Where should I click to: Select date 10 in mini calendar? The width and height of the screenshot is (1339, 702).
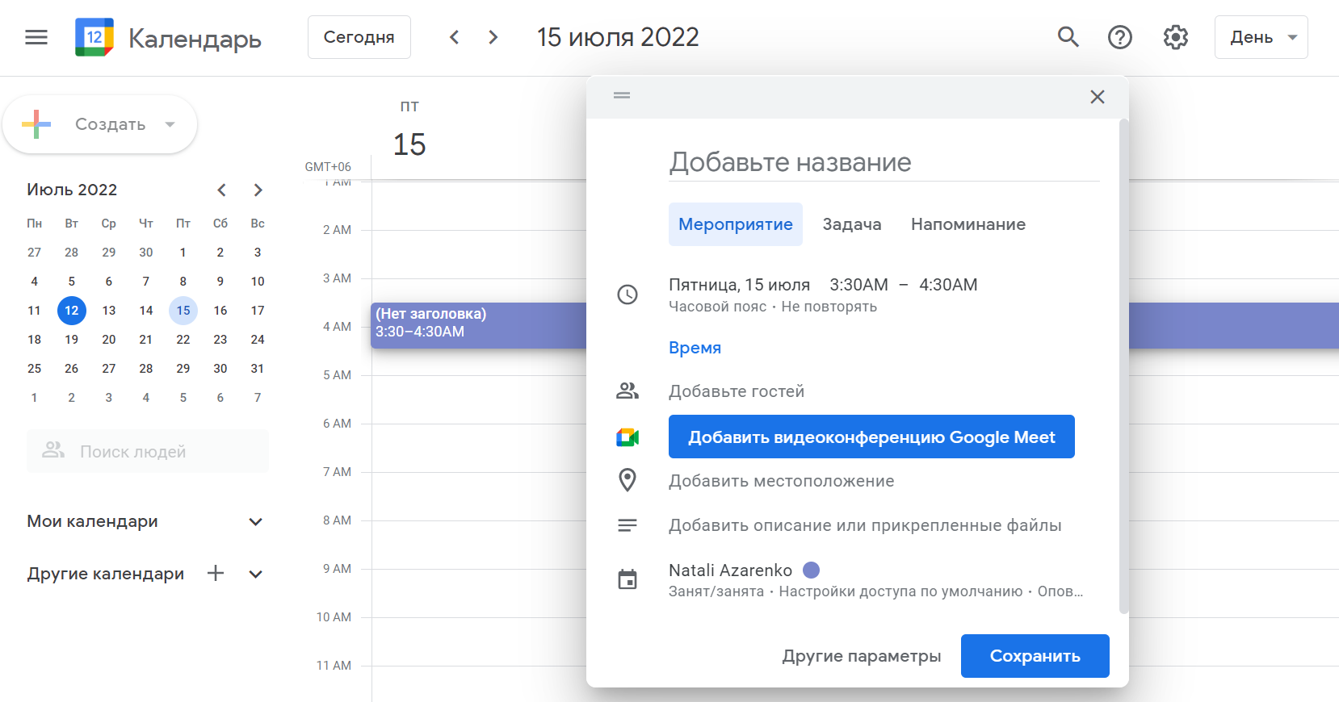(x=258, y=282)
